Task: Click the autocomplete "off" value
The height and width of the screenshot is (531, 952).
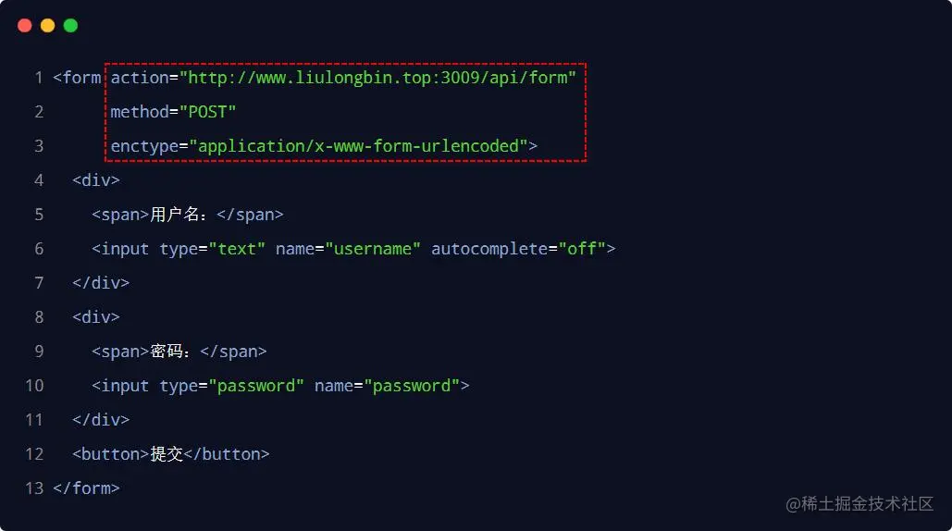Action: coord(581,249)
